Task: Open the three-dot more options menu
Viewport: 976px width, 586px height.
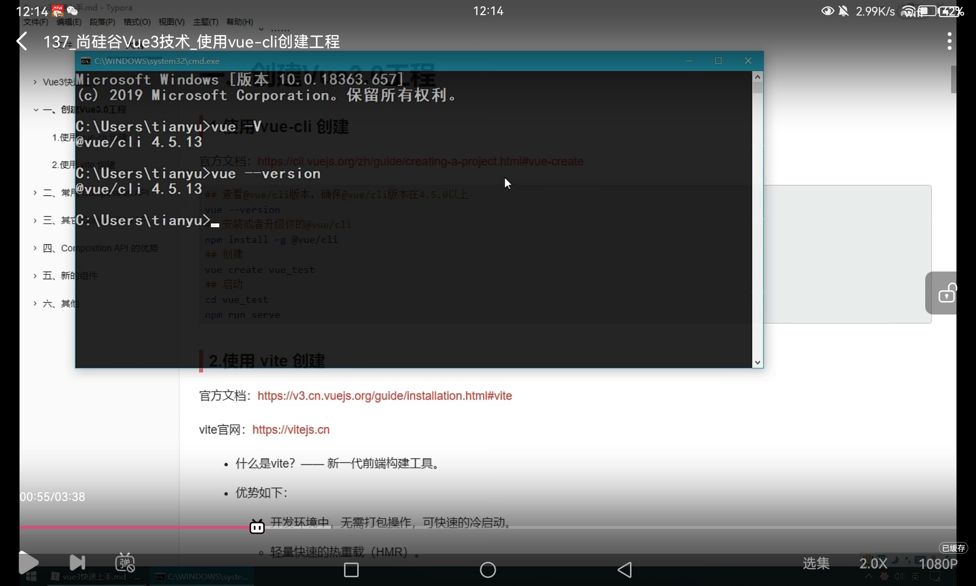Action: pos(949,42)
